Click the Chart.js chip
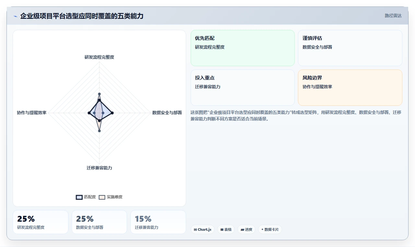 pyautogui.click(x=202, y=229)
